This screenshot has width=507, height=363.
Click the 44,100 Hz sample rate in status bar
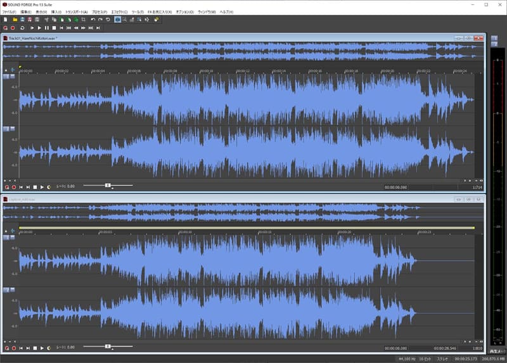coord(407,359)
